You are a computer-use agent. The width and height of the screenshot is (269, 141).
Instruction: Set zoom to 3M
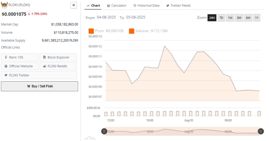pos(239,18)
